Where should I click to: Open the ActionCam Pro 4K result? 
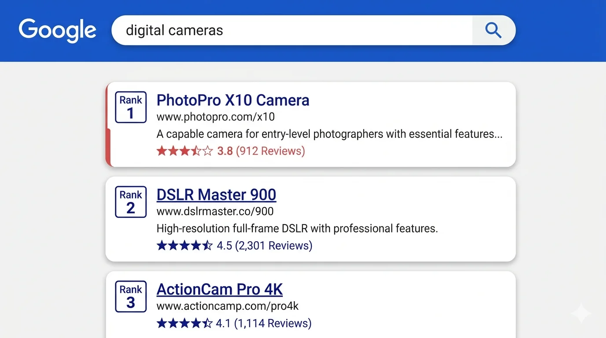219,289
